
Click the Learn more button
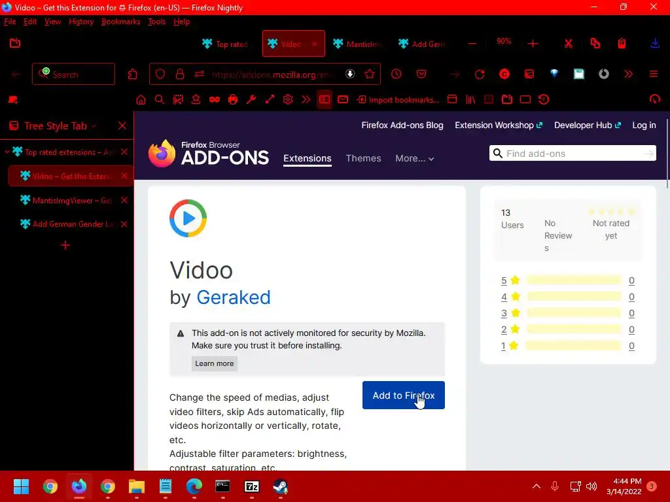[x=214, y=363]
